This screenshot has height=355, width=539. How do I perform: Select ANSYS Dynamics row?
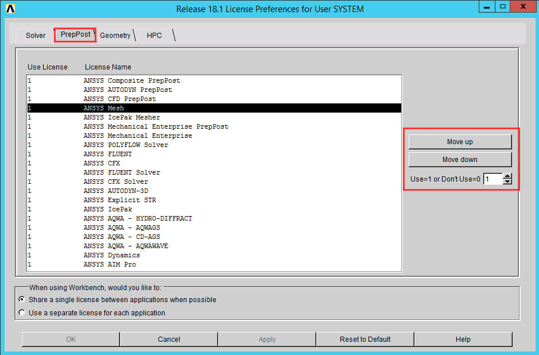214,255
